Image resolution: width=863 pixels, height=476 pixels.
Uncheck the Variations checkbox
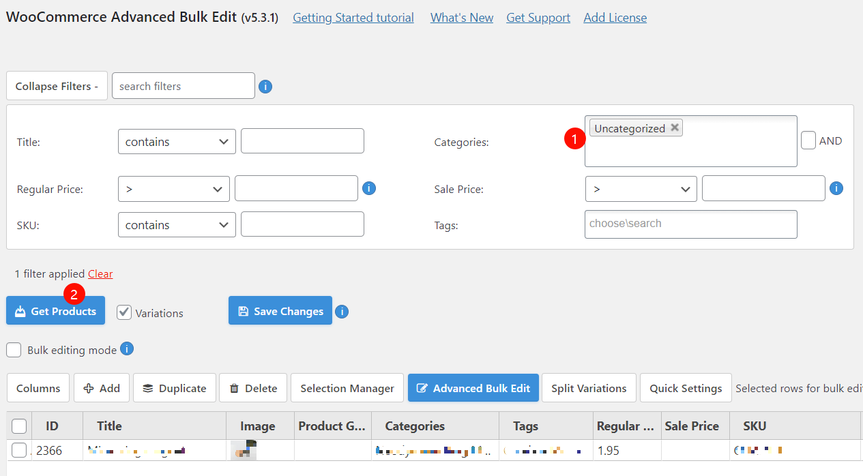[x=123, y=312]
